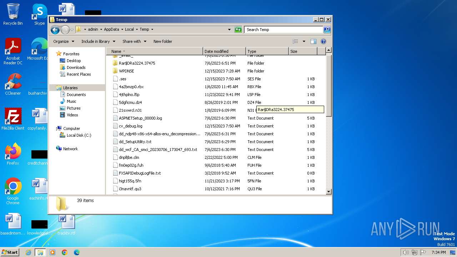Image resolution: width=457 pixels, height=257 pixels.
Task: Open the Share with dropdown
Action: pyautogui.click(x=134, y=41)
